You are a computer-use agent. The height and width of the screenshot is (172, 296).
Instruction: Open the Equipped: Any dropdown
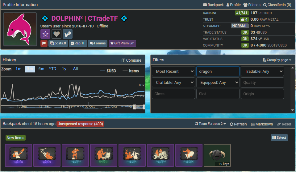pos(218,83)
